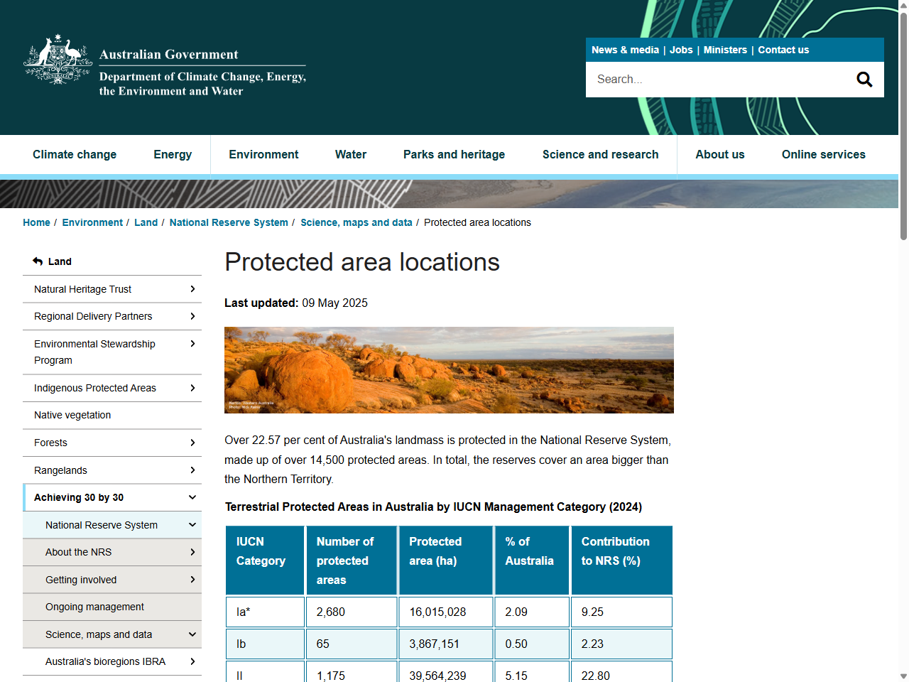Switch to the Climate change navigation tab
The width and height of the screenshot is (909, 682).
[x=75, y=154]
